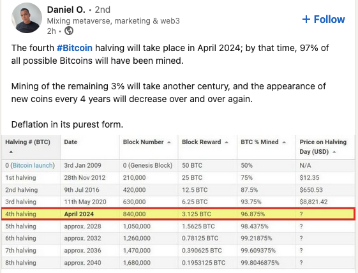Sort by BTC % Mined arrow
Screen dimensions: 358x273
tap(284, 142)
